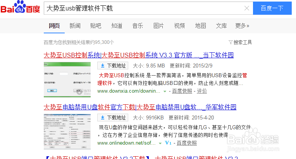Click the 大小: 9916KB text
This screenshot has width=296, height=159.
pyautogui.click(x=148, y=118)
